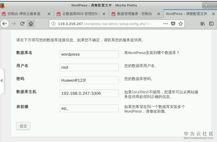This screenshot has height=142, width=217.
Task: Click the forward navigation arrow
Action: click(14, 24)
